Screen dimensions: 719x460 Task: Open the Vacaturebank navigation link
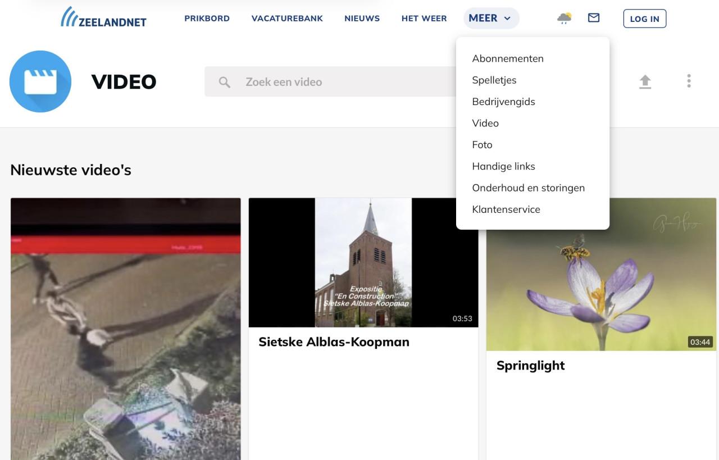click(287, 19)
